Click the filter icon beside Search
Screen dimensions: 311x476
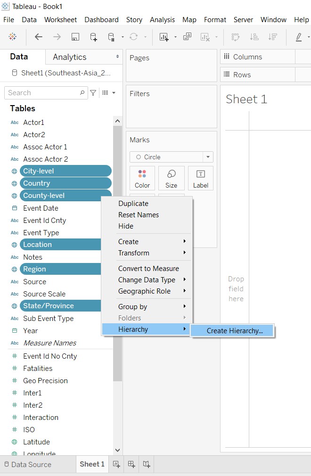click(93, 93)
